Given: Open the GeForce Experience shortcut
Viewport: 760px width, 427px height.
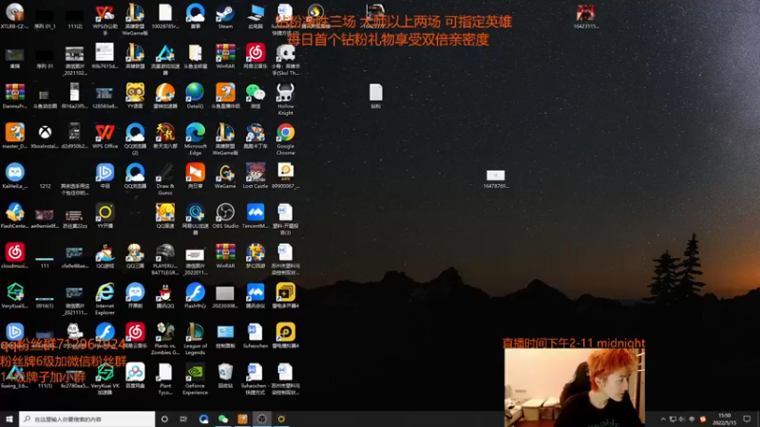Looking at the screenshot, I should point(196,379).
